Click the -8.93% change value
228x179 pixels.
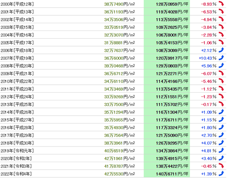tap(209, 4)
